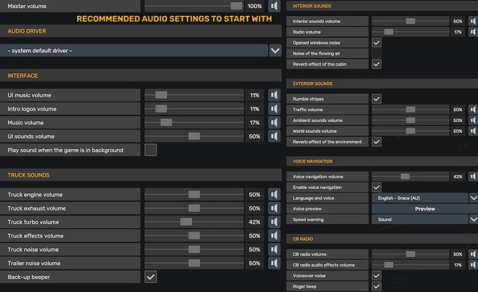Toggle the Back-up beeper checkbox
The height and width of the screenshot is (292, 478).
(x=150, y=277)
